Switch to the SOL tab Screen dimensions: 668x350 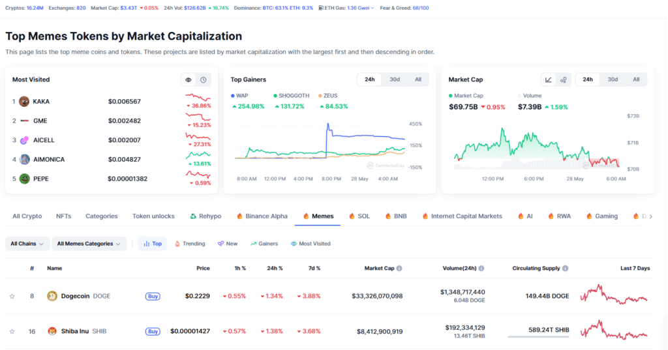tap(359, 216)
